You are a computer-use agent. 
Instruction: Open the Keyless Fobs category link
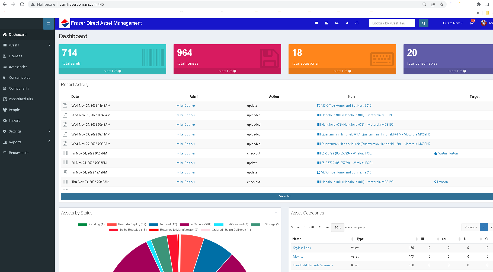click(x=302, y=248)
